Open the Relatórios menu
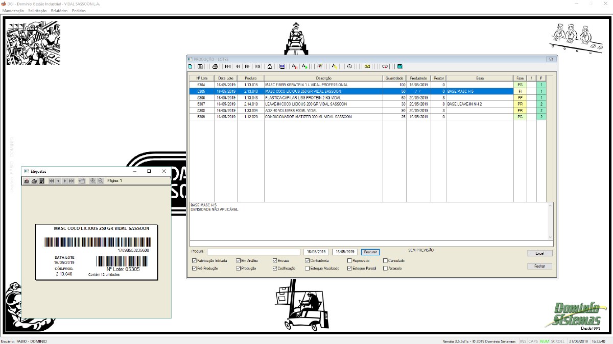 (x=59, y=11)
